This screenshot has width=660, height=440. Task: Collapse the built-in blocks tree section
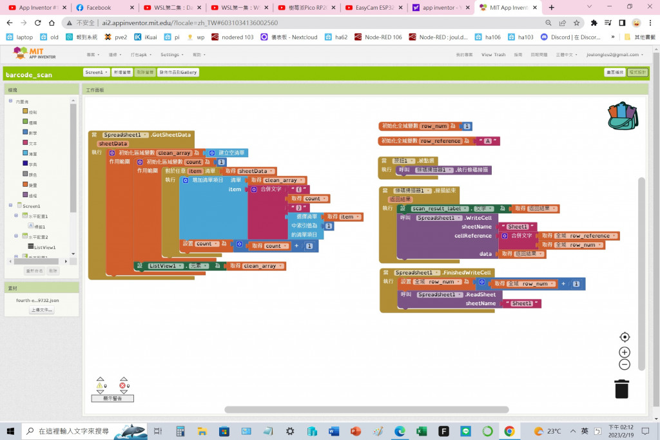(x=10, y=101)
